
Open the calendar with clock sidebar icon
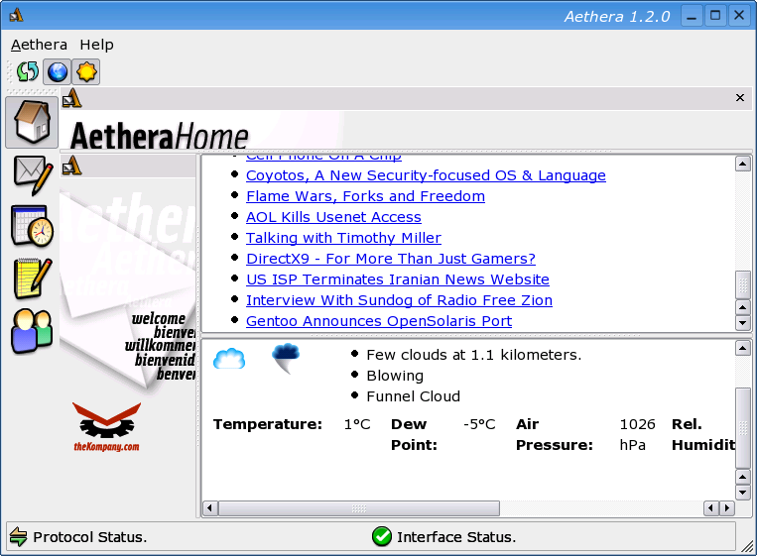pyautogui.click(x=32, y=226)
